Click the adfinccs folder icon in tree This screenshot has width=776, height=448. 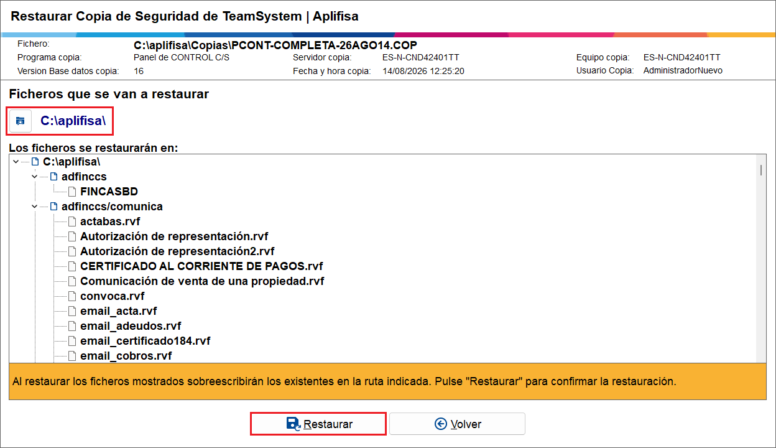point(53,177)
